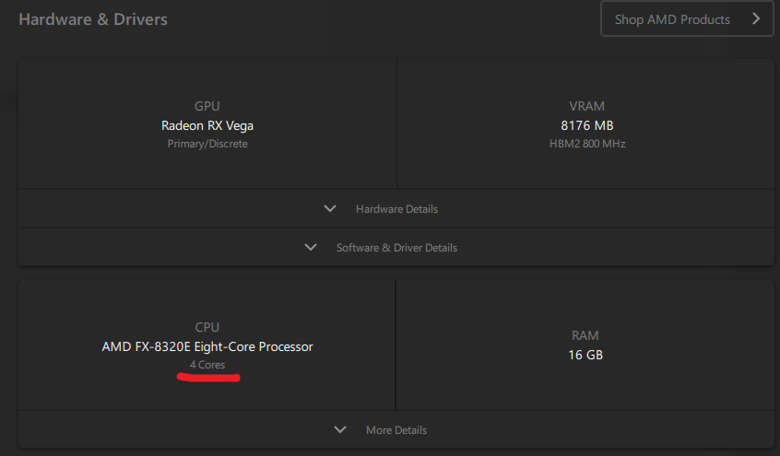Screen dimensions: 780x456
Task: Click the Software & Driver Details chevron
Action: 311,248
